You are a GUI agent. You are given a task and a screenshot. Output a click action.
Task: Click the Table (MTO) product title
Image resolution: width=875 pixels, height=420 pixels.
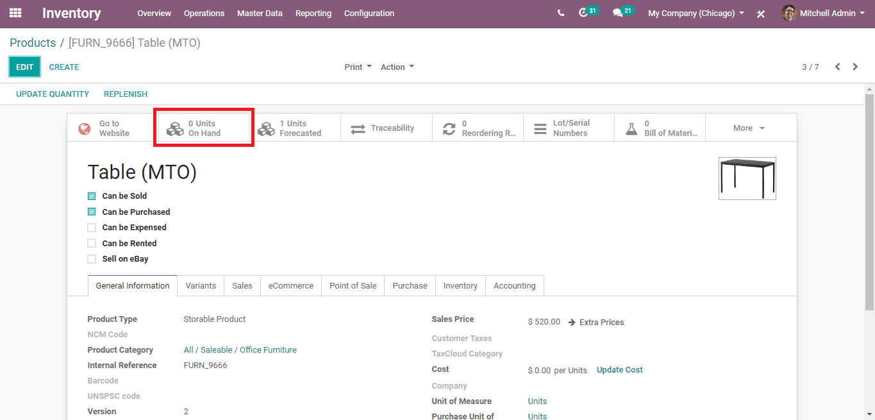pyautogui.click(x=142, y=172)
